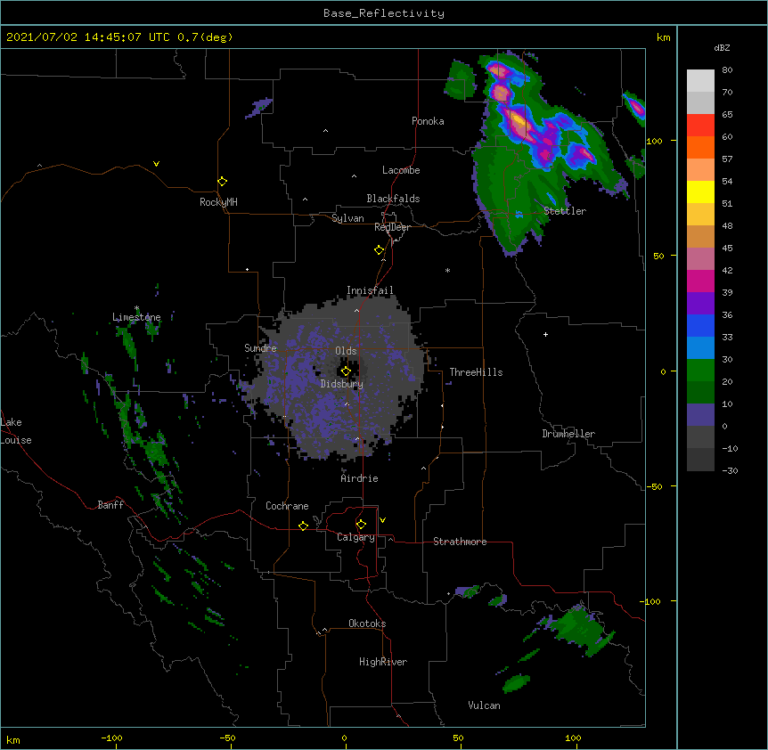Click the RockyMH label
This screenshot has width=768, height=750.
coord(218,202)
